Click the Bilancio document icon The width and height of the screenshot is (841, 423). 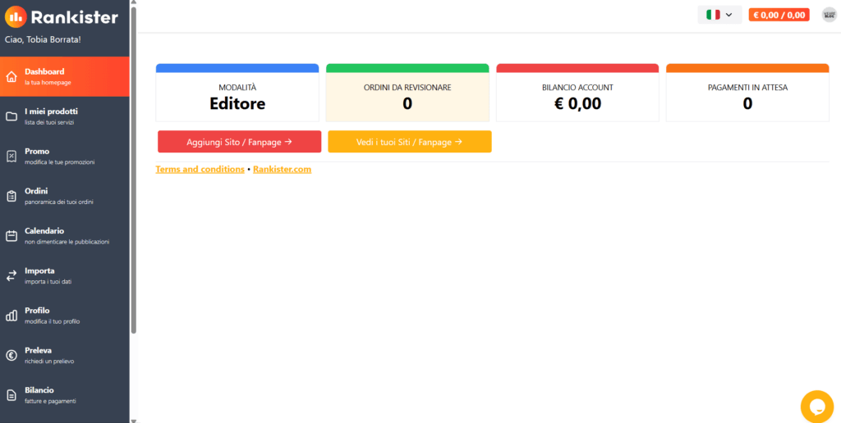click(x=11, y=395)
